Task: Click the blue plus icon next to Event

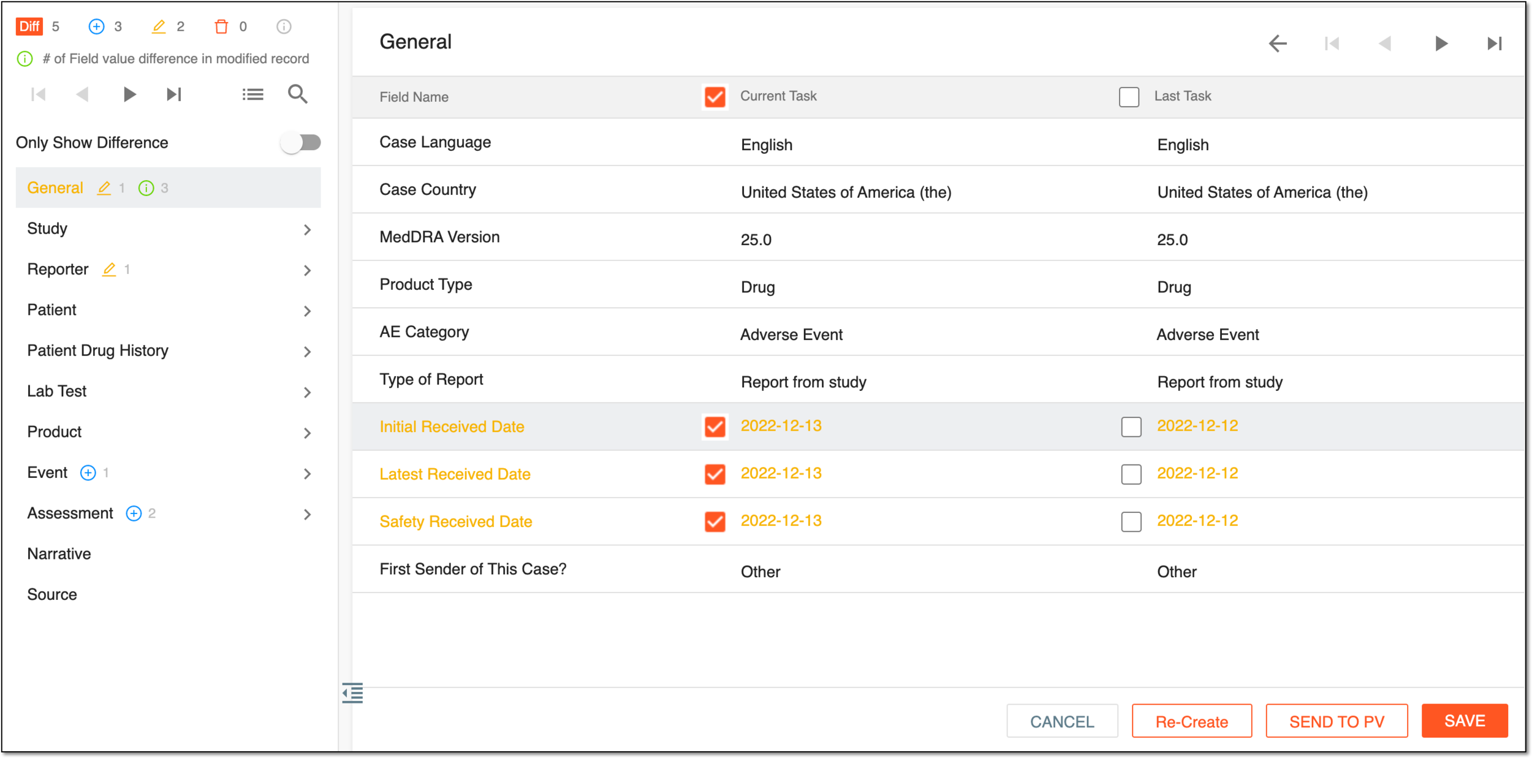Action: point(88,473)
